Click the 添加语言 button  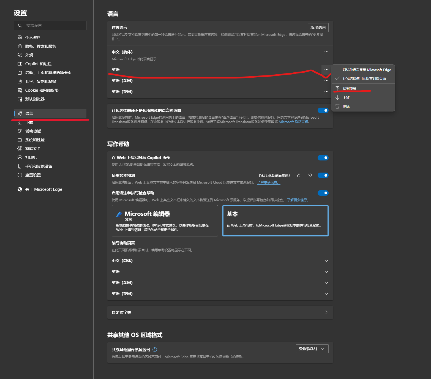[318, 28]
